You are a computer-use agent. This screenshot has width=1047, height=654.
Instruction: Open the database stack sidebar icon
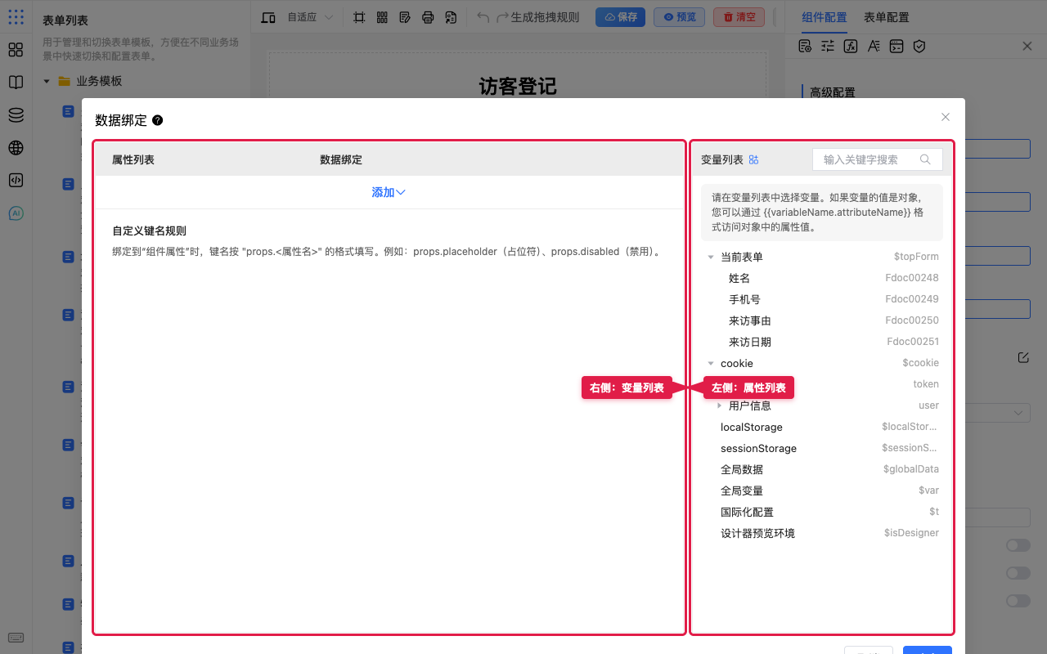click(x=16, y=115)
